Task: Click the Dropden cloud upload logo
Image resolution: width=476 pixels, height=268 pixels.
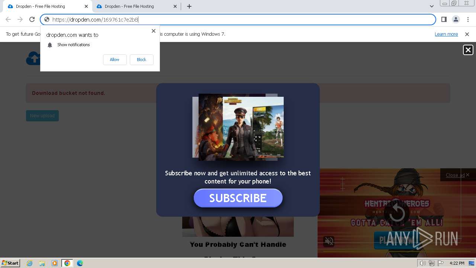Action: tap(33, 58)
